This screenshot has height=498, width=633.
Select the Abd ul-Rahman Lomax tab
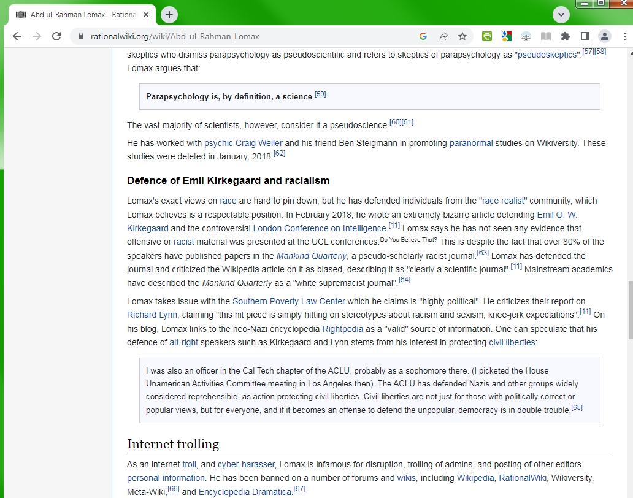tap(82, 15)
